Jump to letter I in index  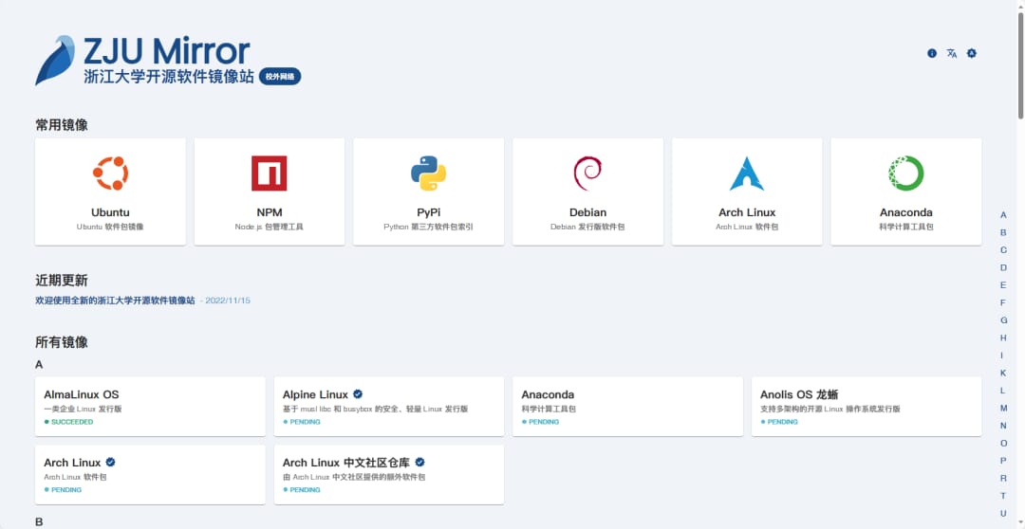pyautogui.click(x=1003, y=356)
